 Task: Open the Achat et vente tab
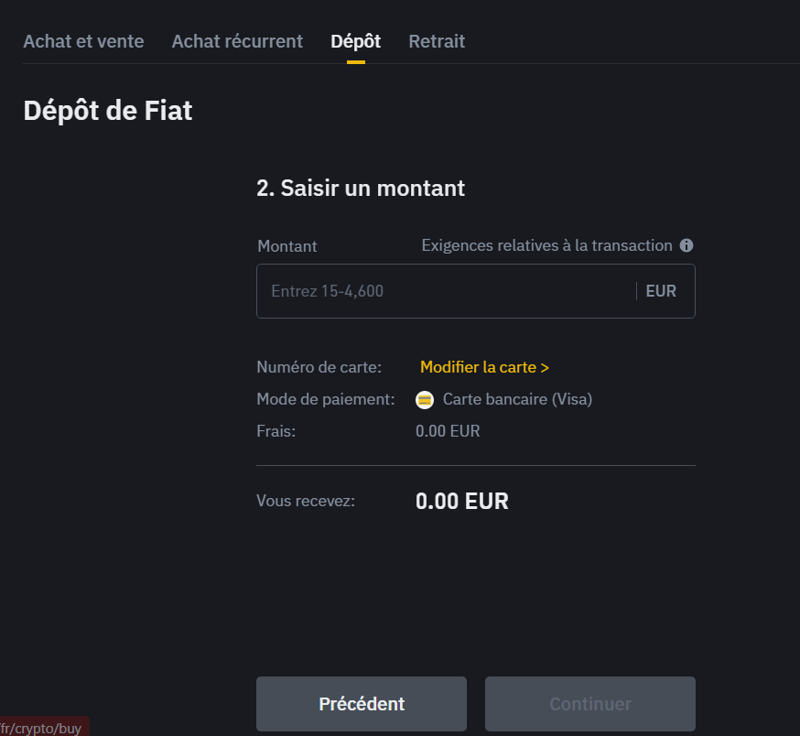point(83,41)
